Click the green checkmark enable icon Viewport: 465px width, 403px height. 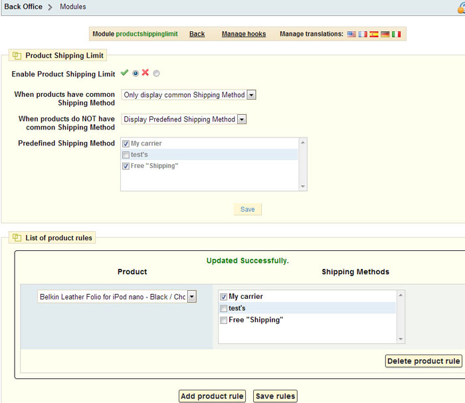tap(124, 73)
